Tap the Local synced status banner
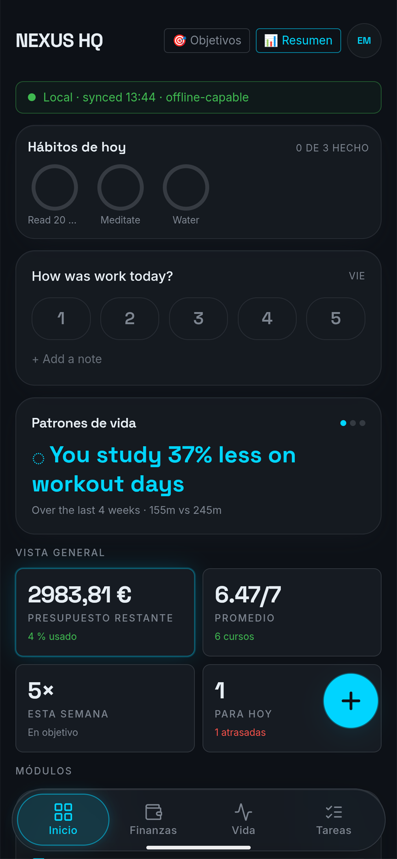This screenshot has height=859, width=397. (x=198, y=97)
